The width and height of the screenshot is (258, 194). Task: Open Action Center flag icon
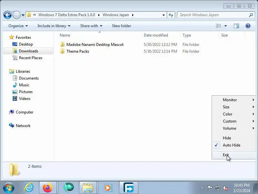click(x=210, y=188)
